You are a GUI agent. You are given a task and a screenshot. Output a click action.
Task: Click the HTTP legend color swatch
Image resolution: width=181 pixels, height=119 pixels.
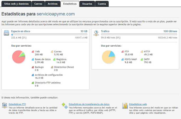coord(142,51)
